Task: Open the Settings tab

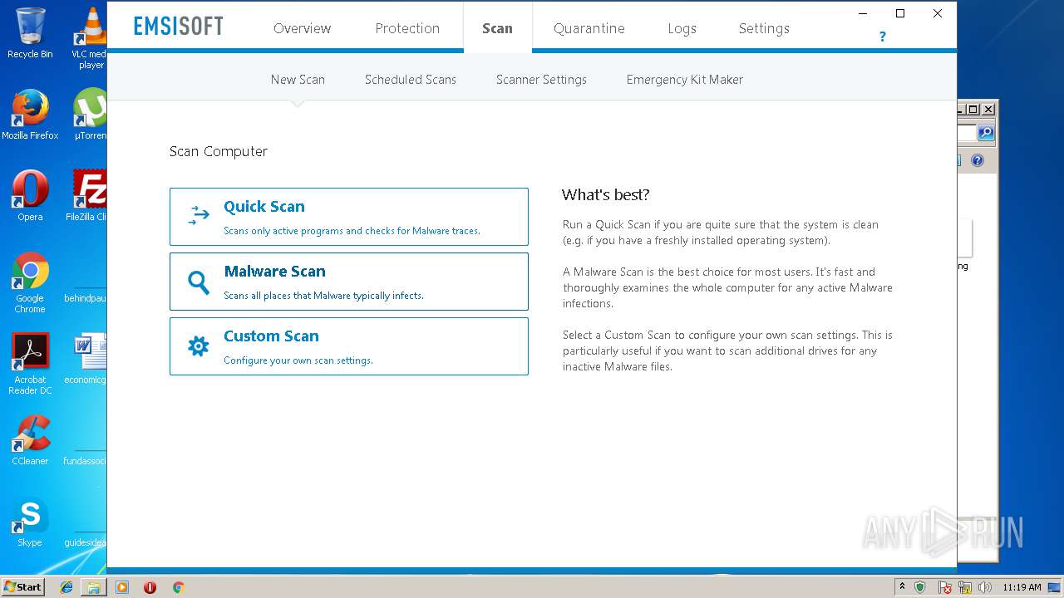Action: pos(764,28)
